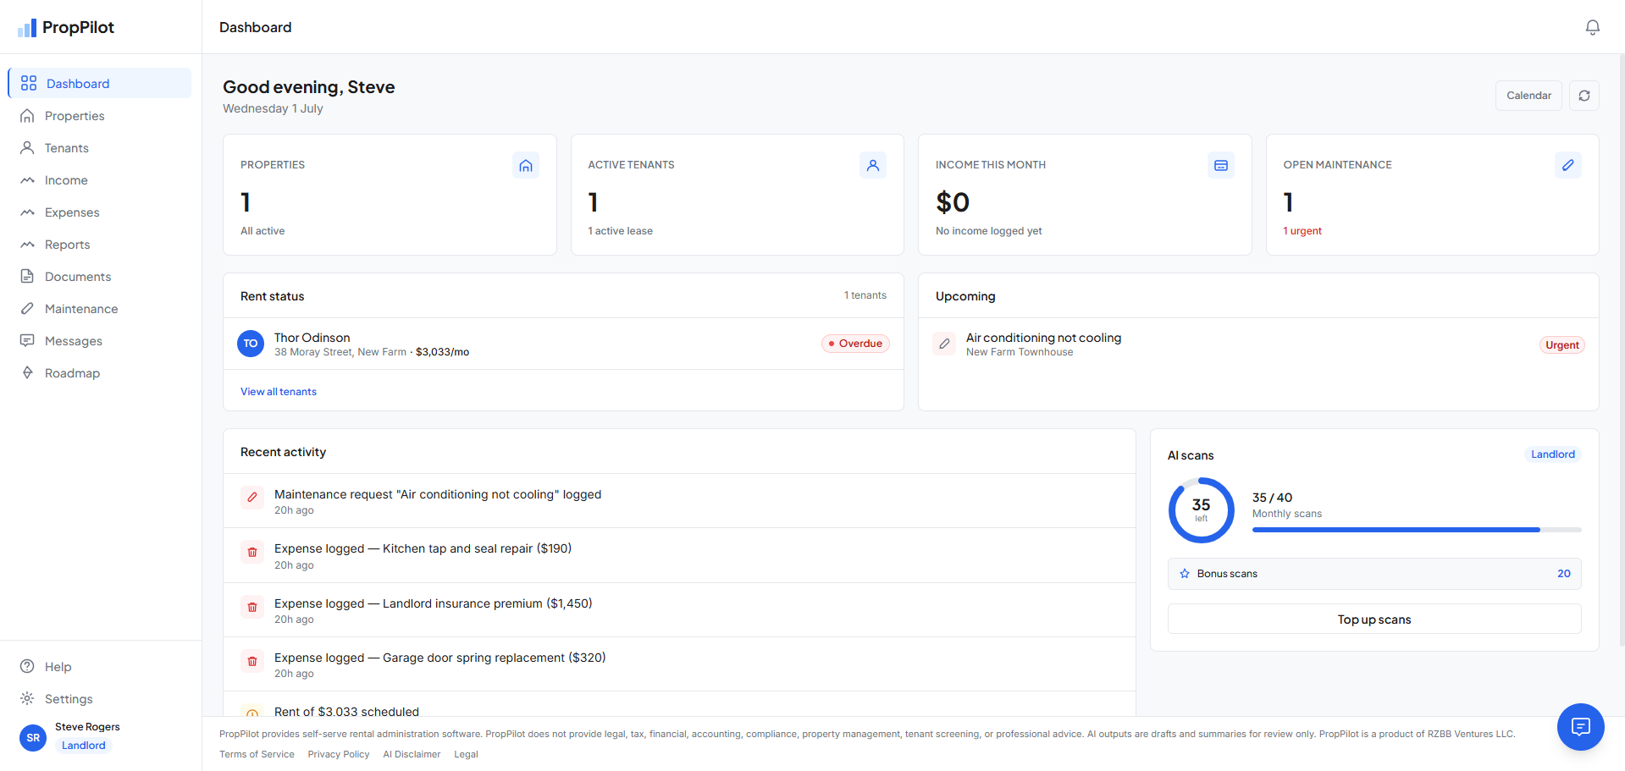
Task: Open Messages in the sidebar
Action: [100, 341]
